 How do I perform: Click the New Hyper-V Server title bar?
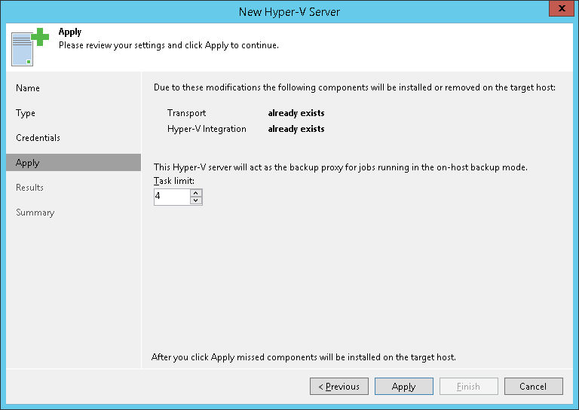289,11
